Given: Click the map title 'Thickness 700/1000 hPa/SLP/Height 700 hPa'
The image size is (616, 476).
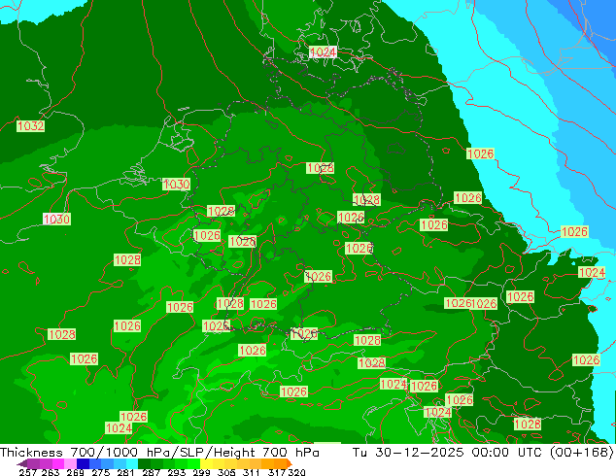Looking at the screenshot, I should [x=159, y=452].
